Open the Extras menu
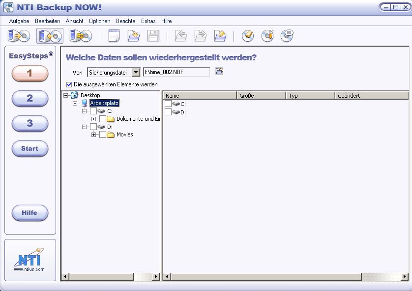This screenshot has height=291, width=412. 148,21
